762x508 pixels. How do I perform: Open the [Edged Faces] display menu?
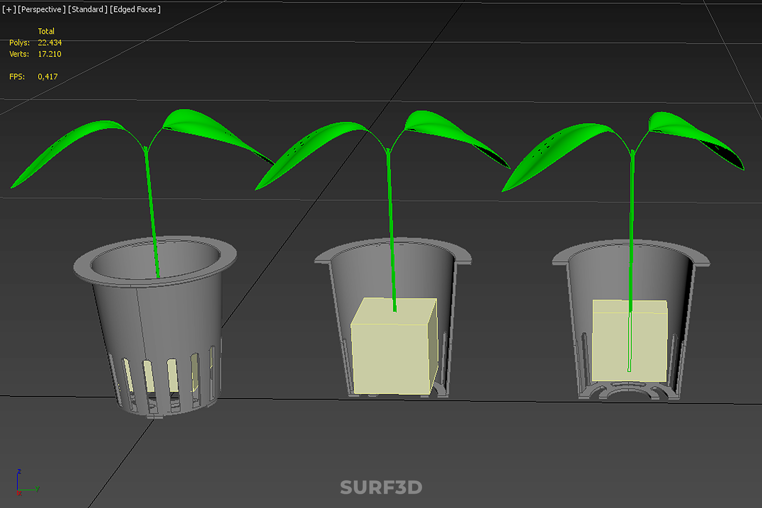(135, 9)
